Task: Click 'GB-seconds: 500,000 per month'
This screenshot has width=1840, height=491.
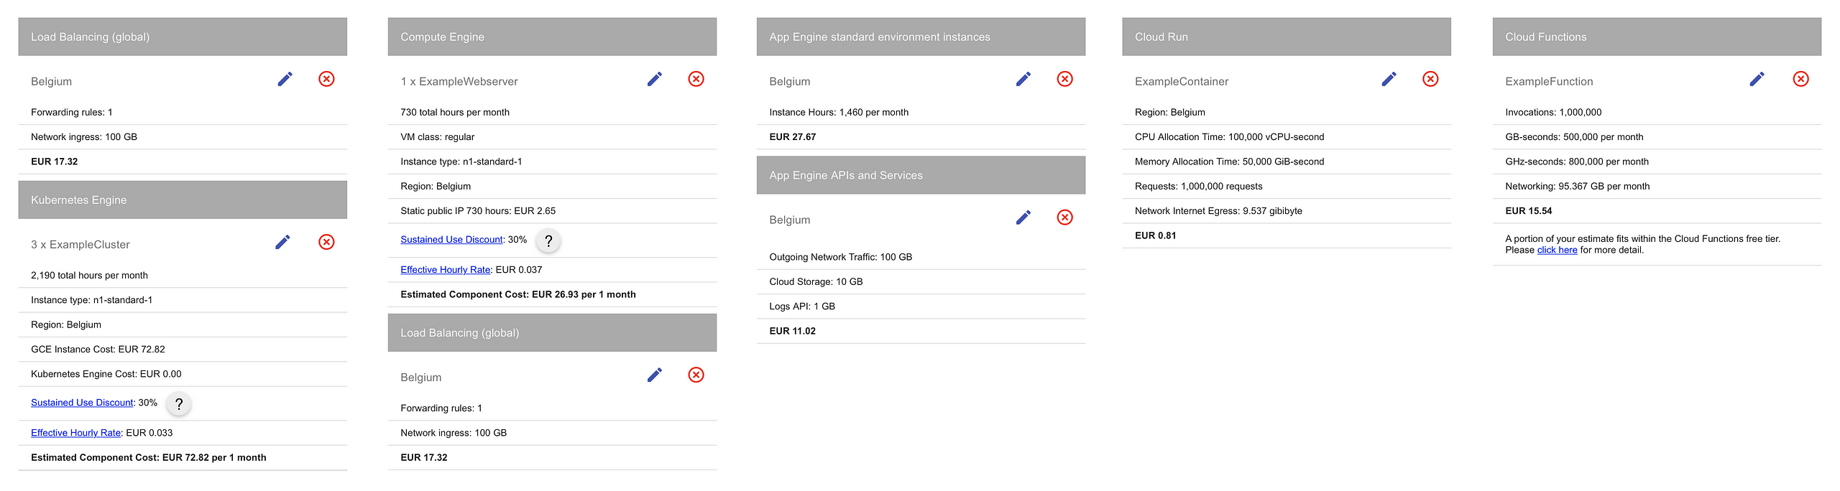Action: tap(1574, 137)
